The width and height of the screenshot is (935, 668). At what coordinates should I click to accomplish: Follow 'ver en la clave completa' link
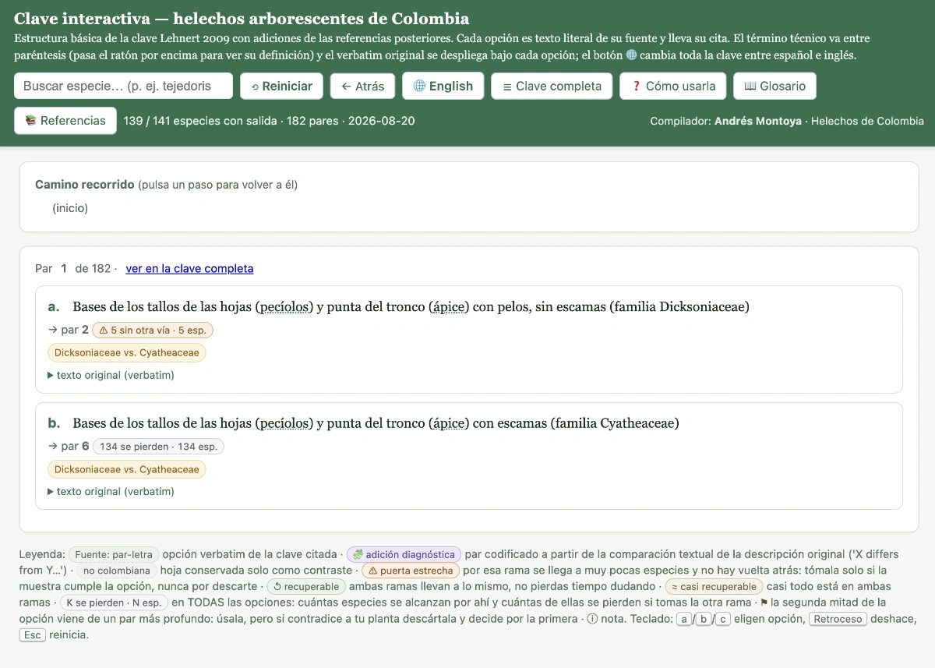tap(189, 268)
